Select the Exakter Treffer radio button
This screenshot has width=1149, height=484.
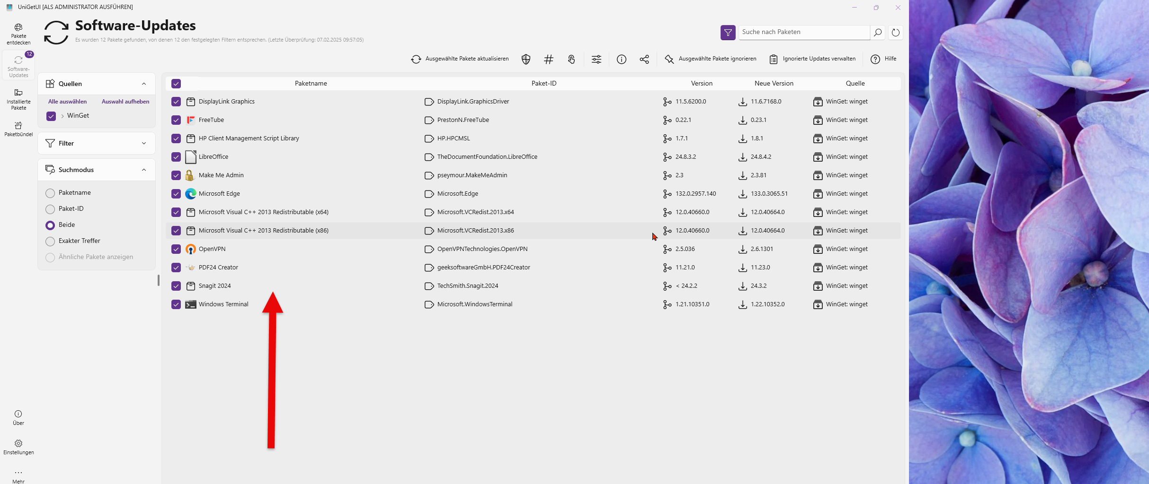pyautogui.click(x=50, y=241)
